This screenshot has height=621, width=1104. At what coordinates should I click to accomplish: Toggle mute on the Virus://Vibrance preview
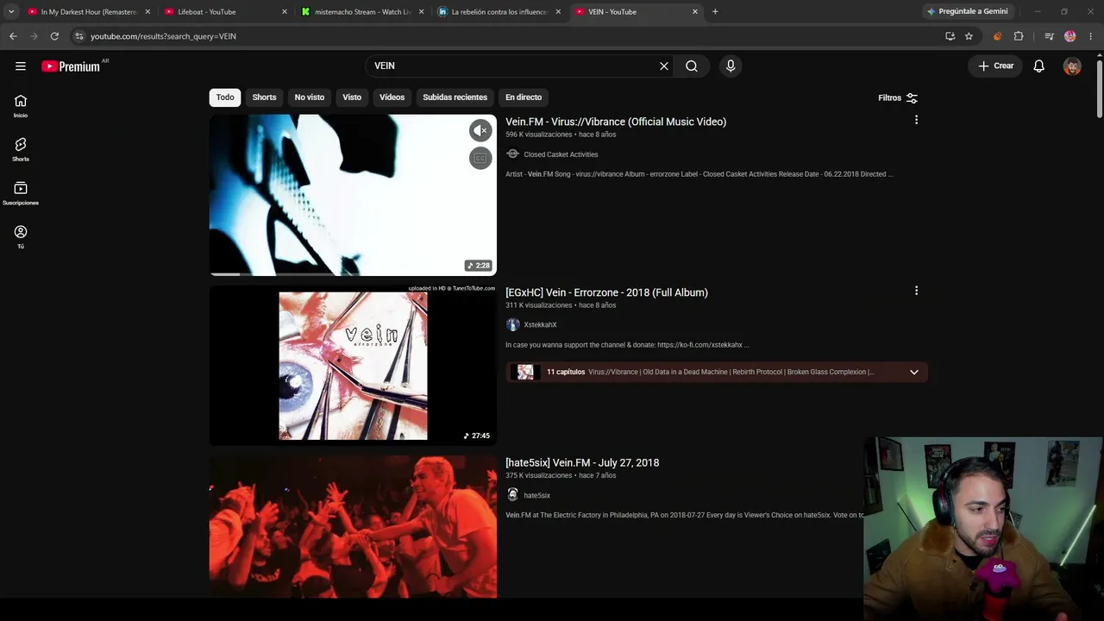(x=480, y=130)
